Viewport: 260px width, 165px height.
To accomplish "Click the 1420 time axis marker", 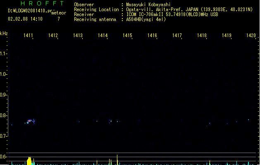I will pos(251,35).
